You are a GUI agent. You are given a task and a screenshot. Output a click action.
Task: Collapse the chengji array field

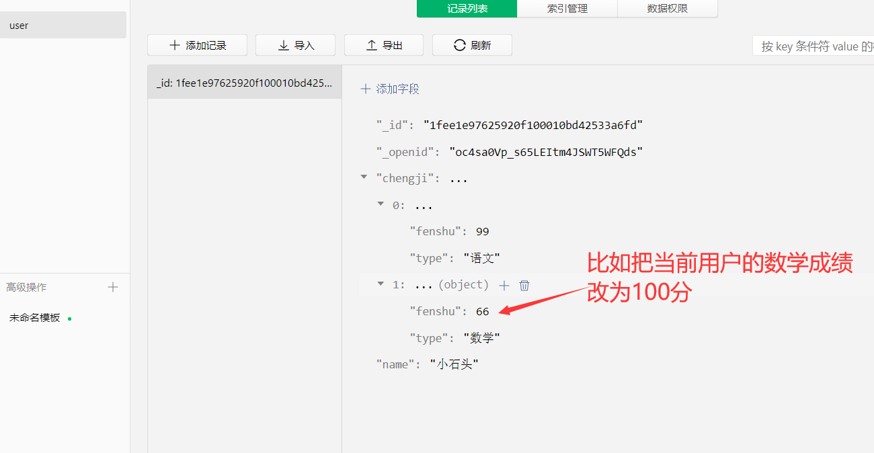364,177
